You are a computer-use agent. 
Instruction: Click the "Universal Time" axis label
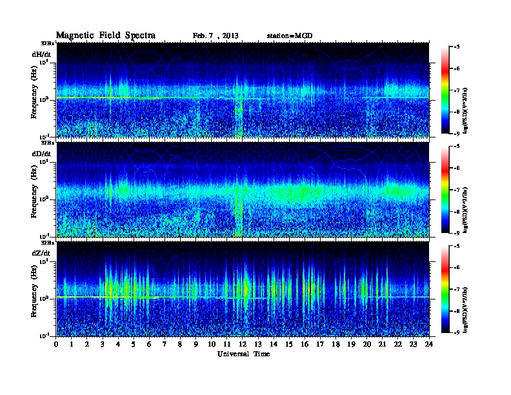[x=243, y=354]
